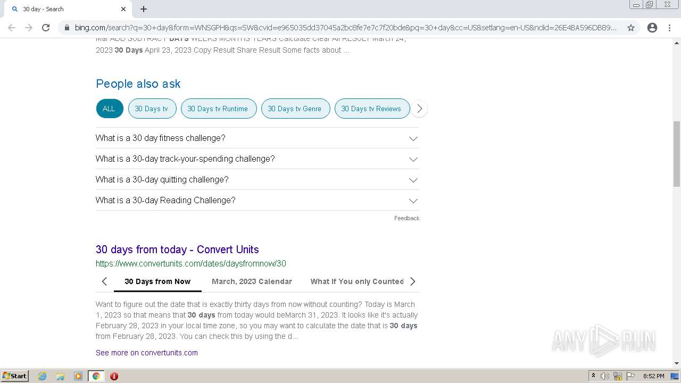
Task: Click the 8:52 PM clock
Action: tap(654, 376)
